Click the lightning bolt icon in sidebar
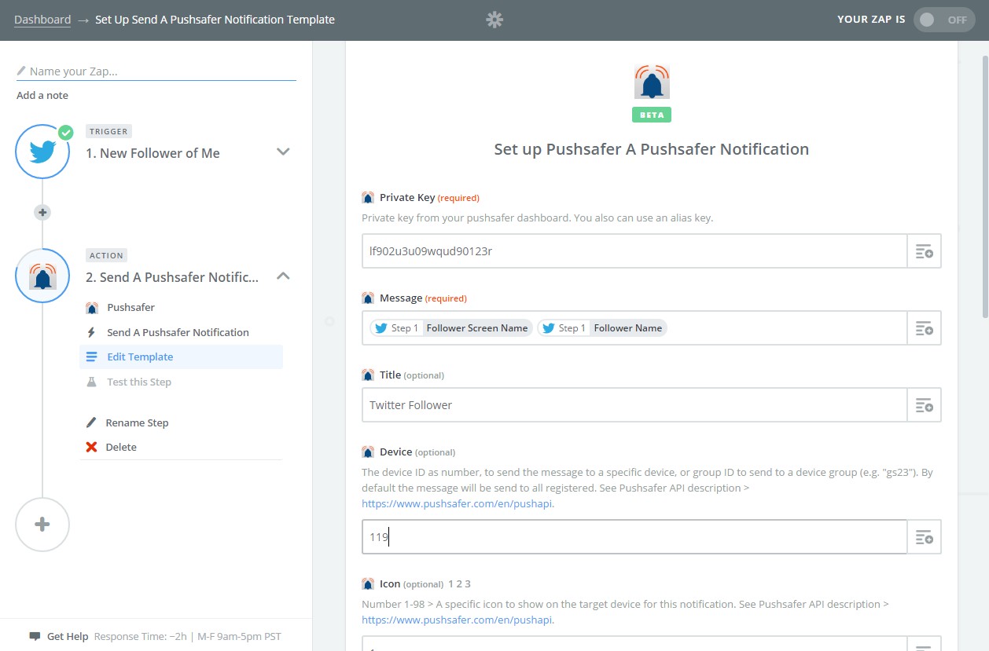 (91, 332)
